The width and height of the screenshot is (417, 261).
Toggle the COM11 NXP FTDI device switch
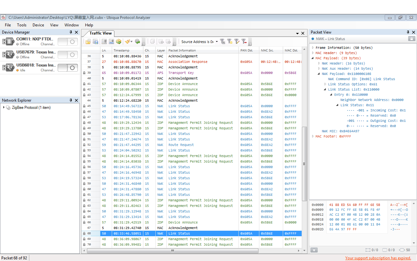[68, 42]
